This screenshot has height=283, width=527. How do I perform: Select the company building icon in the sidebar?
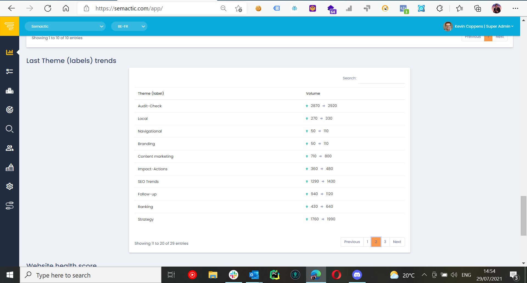point(10,167)
